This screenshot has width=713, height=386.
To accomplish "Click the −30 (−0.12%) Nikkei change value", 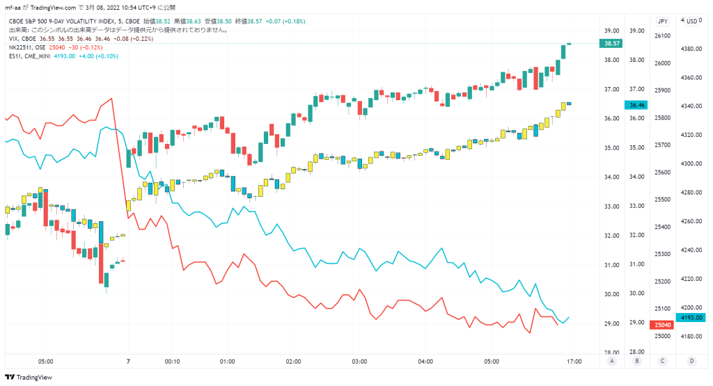I will (86, 48).
